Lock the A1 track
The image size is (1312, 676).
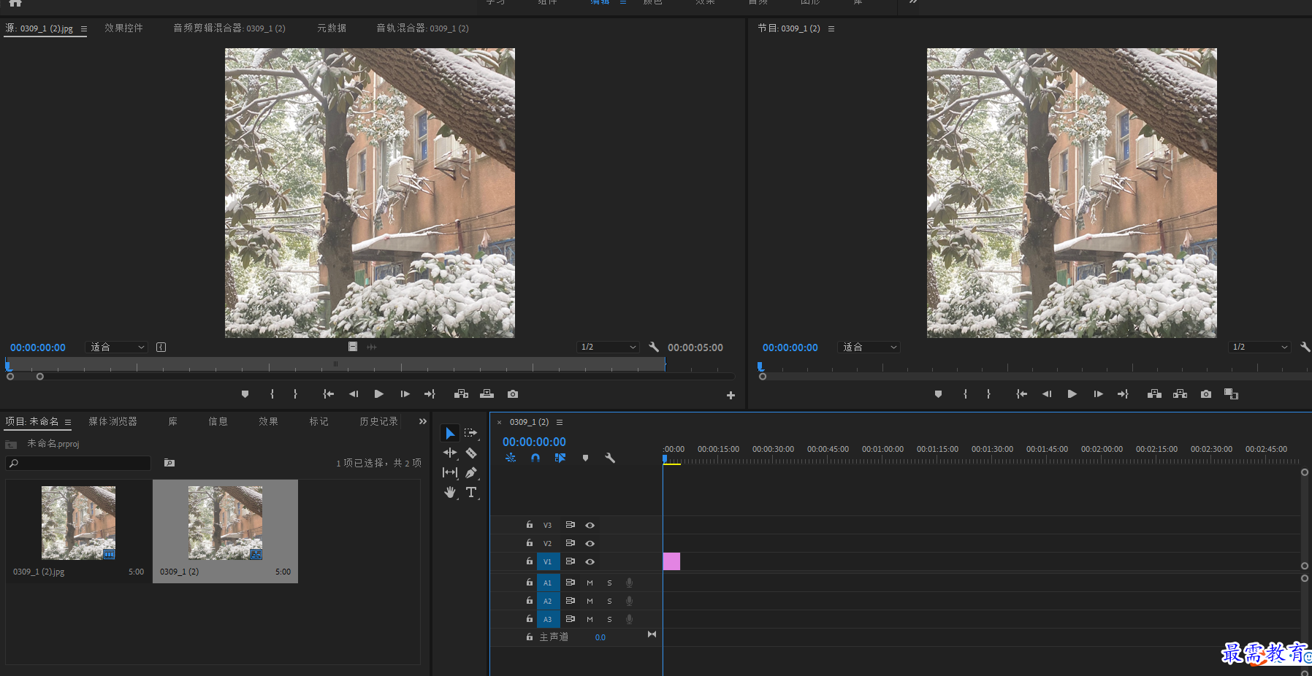click(x=530, y=583)
